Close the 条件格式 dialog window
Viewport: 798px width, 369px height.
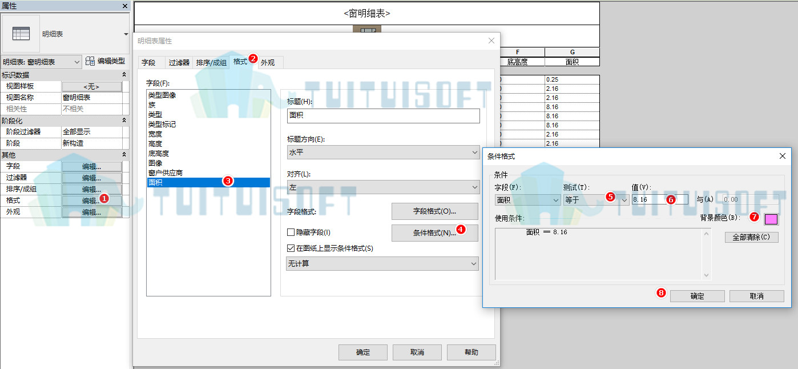(x=783, y=156)
